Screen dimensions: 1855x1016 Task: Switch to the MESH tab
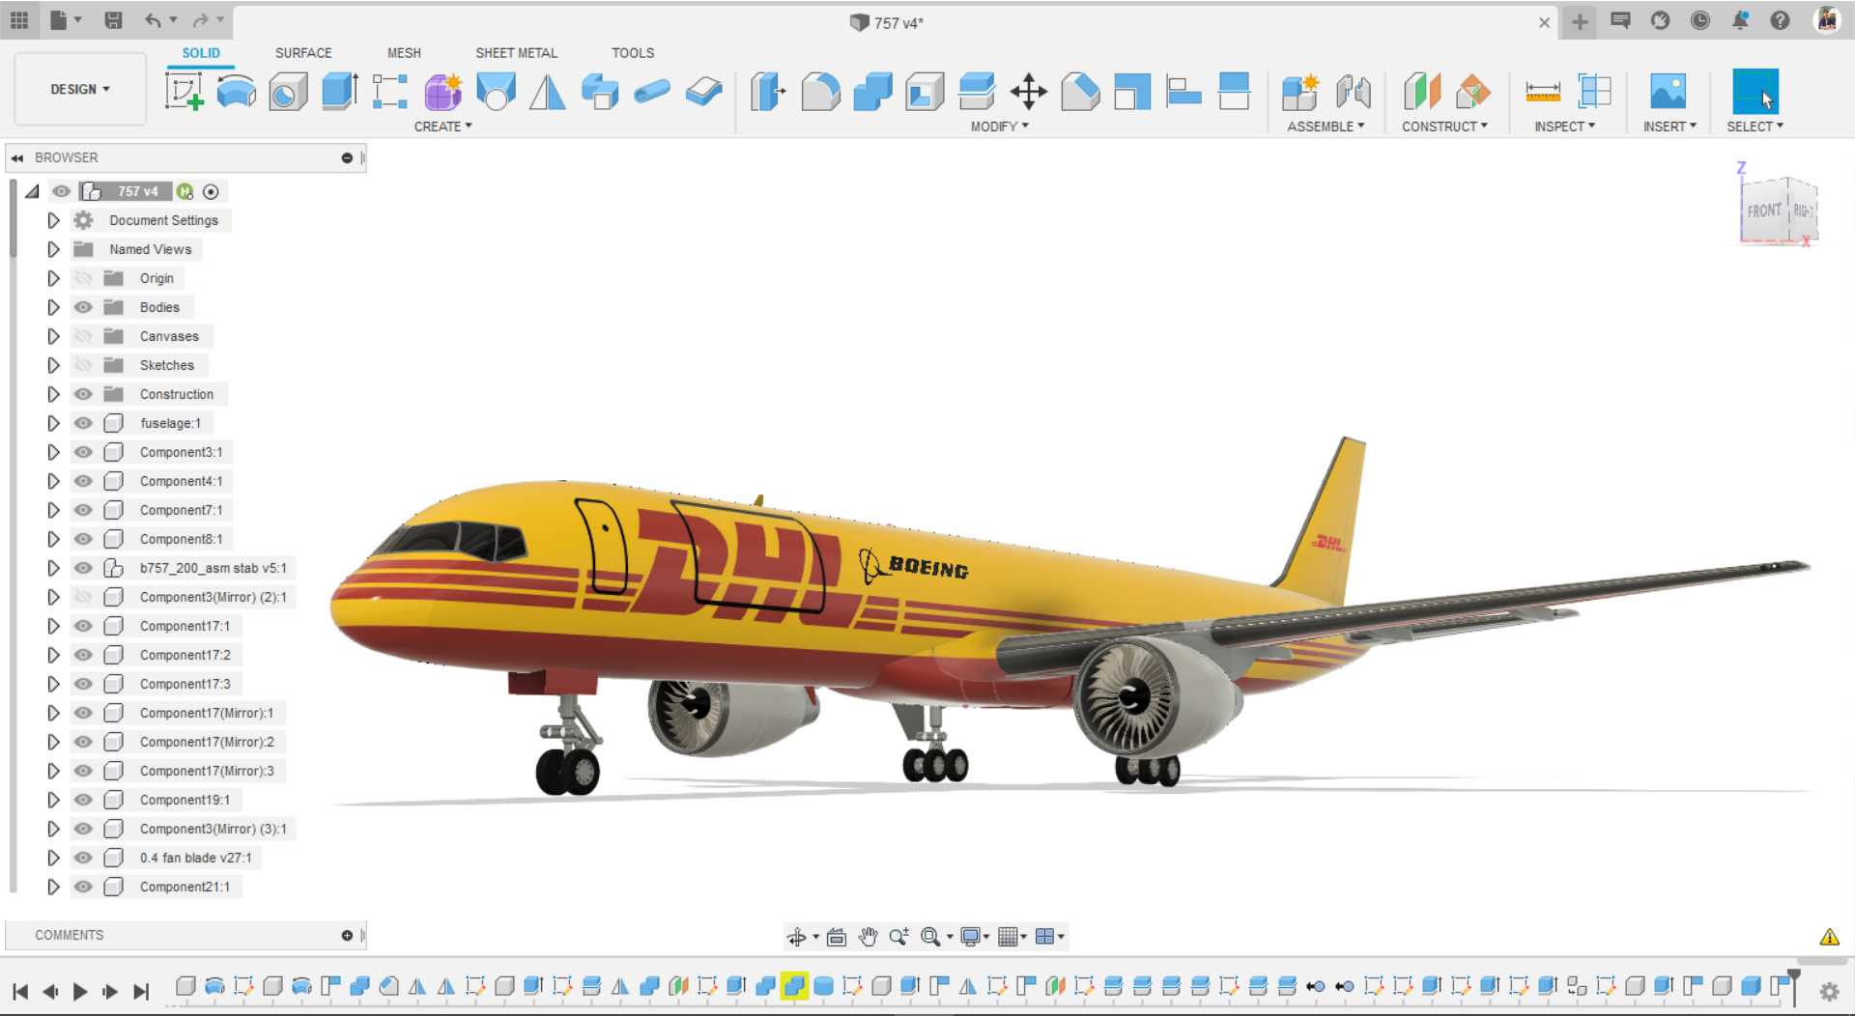tap(404, 53)
